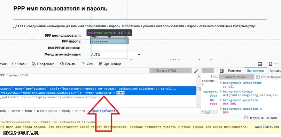Click the event badge on the input node

click(120, 93)
